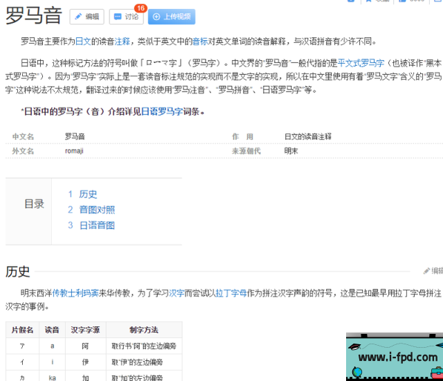Click the red 16 notification badge
Screen dimensions: 443x381
point(141,8)
